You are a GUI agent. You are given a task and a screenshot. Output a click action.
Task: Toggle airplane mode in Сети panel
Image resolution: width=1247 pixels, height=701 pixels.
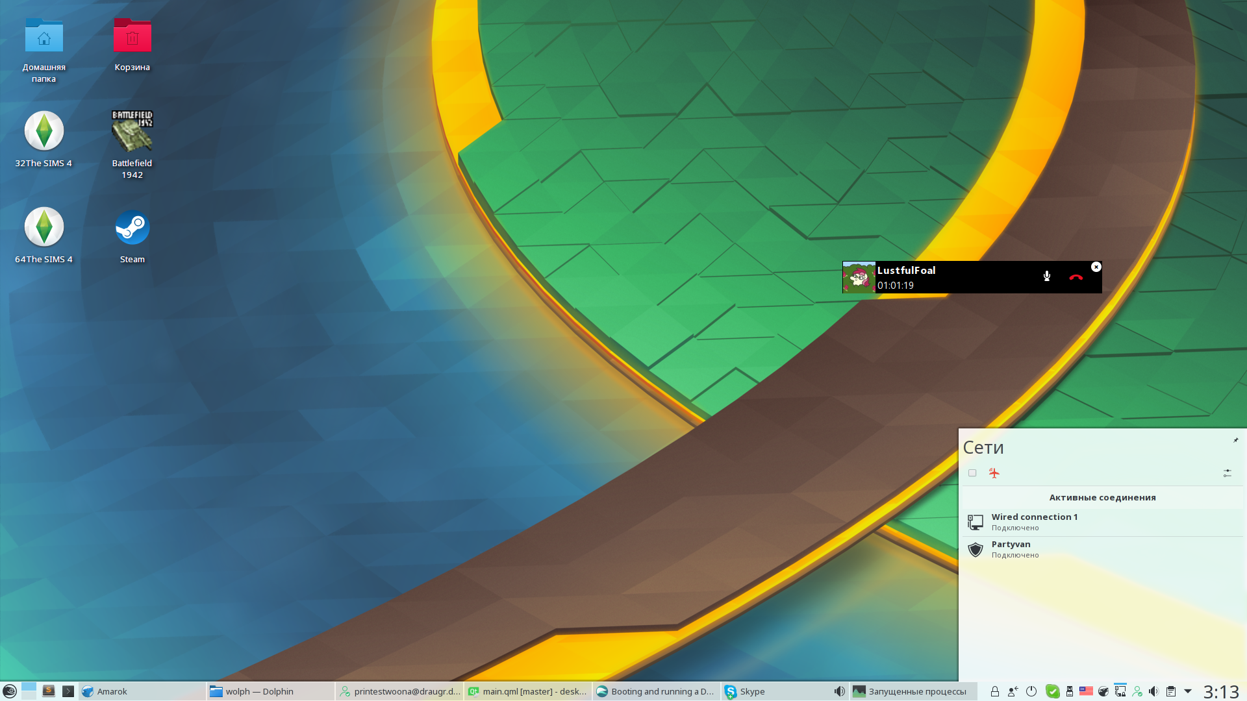click(x=994, y=473)
